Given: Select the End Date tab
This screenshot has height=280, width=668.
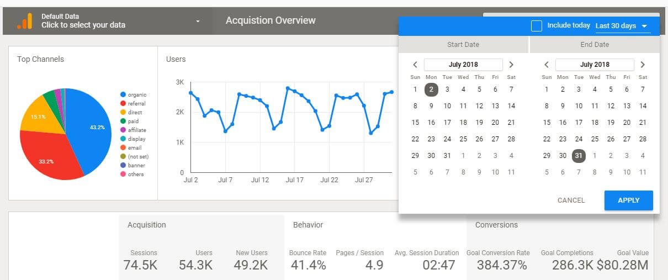Looking at the screenshot, I should tap(595, 45).
